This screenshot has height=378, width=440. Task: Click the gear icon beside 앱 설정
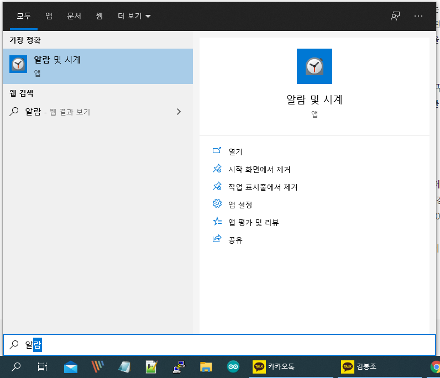[x=217, y=203]
